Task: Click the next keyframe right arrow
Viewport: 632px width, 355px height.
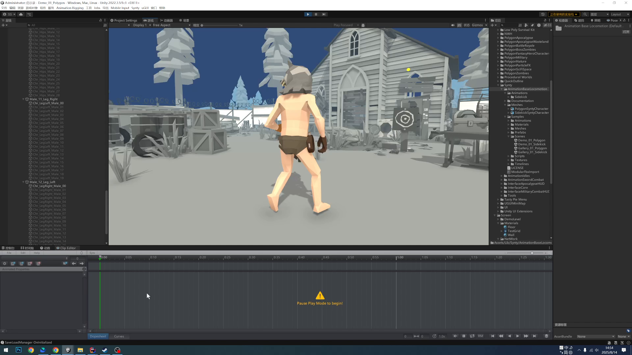Action: pos(82,264)
